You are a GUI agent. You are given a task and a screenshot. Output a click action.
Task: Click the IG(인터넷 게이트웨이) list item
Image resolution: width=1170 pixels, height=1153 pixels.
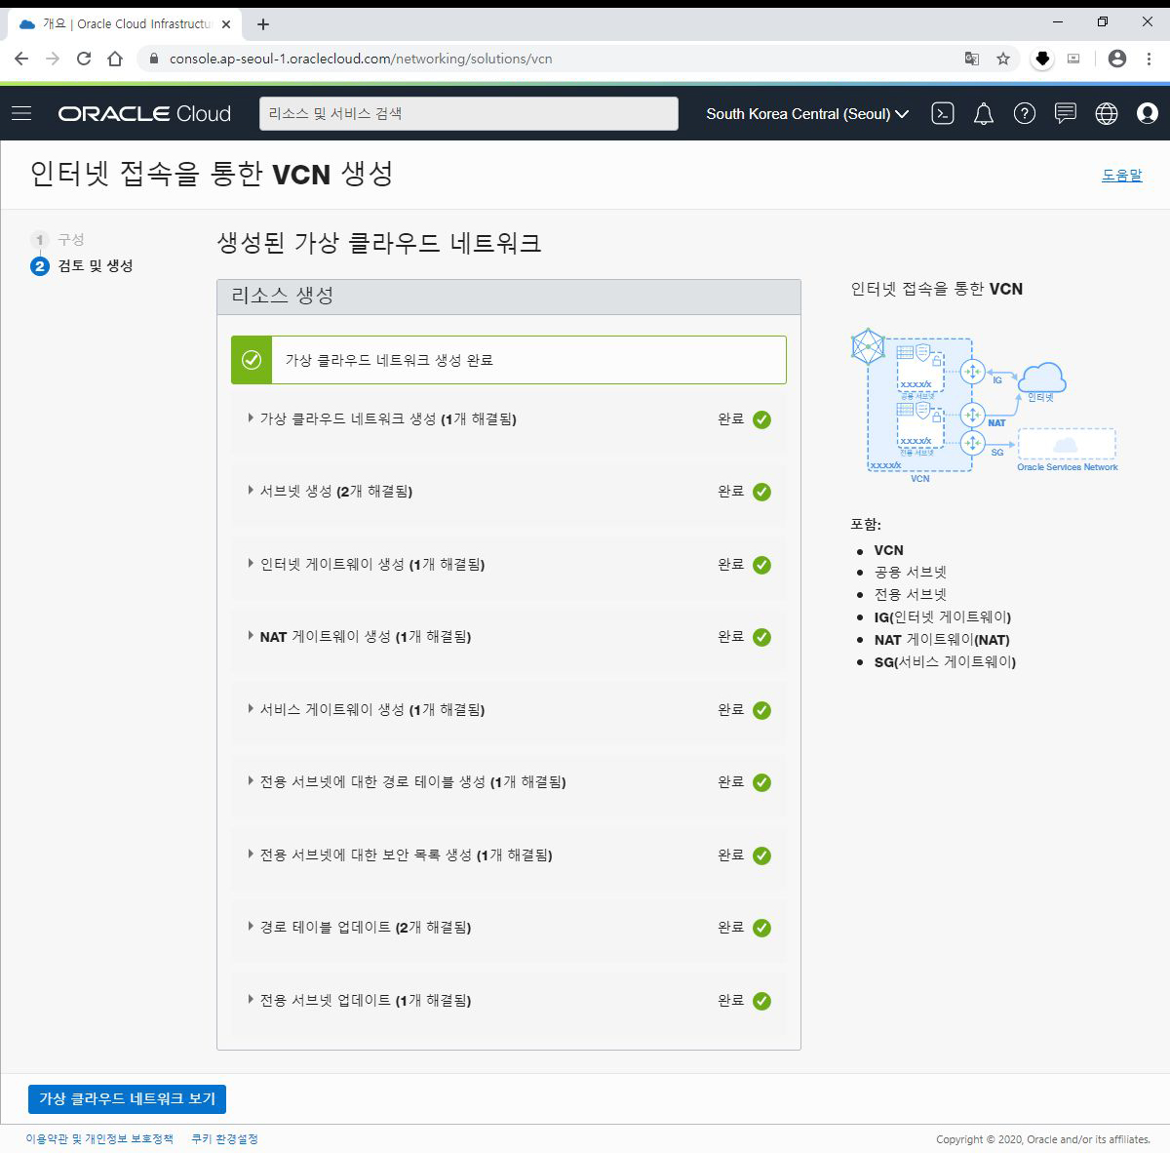click(943, 616)
